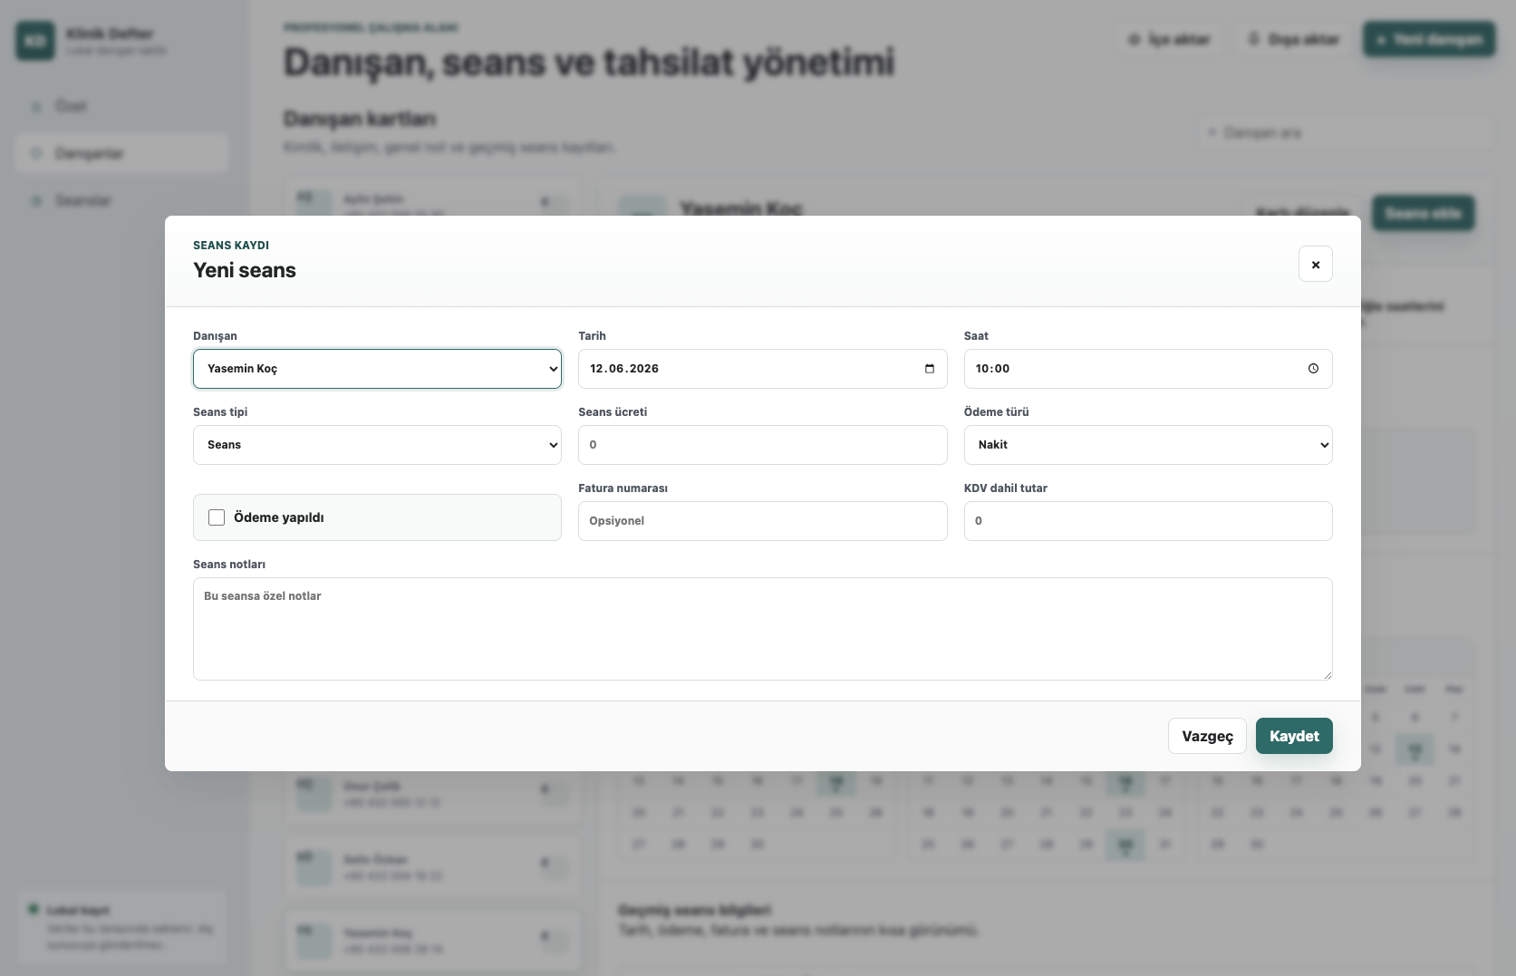1516x976 pixels.
Task: Click the Vazgeç button
Action: [1207, 736]
